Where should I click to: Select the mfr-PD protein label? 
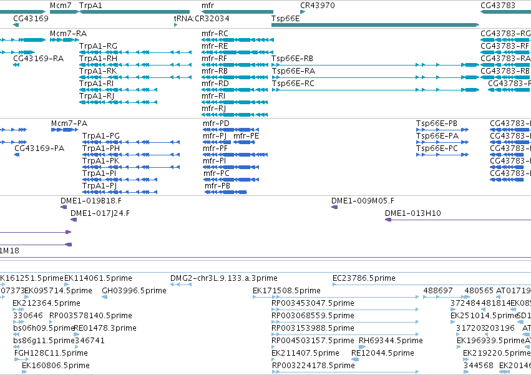[216, 124]
